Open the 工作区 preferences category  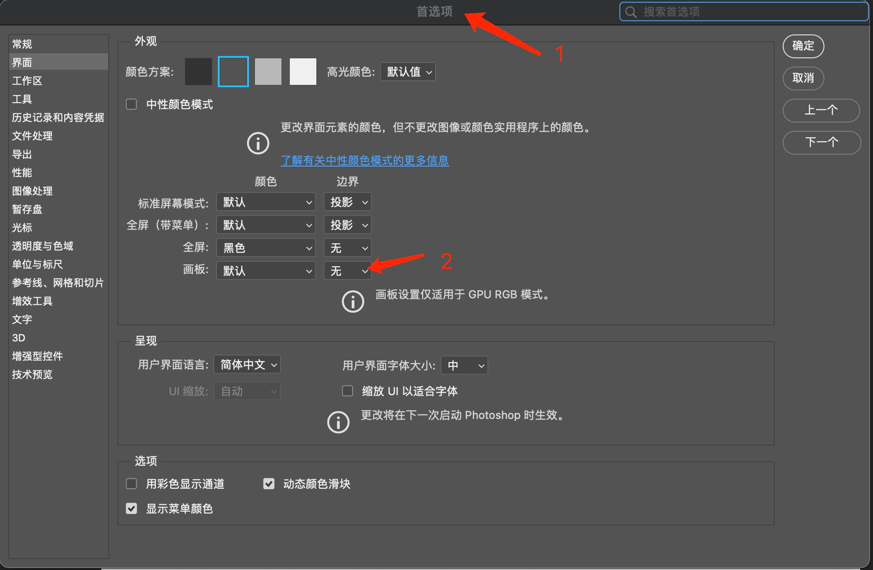tap(27, 81)
